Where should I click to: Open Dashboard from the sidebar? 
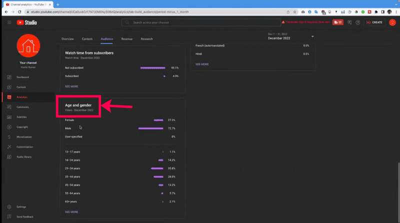[x=22, y=77]
